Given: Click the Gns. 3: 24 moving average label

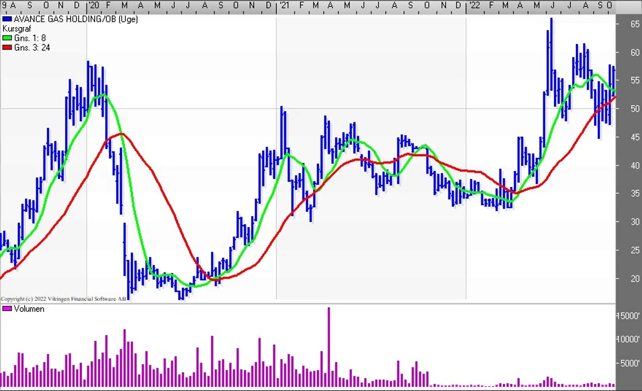Looking at the screenshot, I should click(x=32, y=48).
